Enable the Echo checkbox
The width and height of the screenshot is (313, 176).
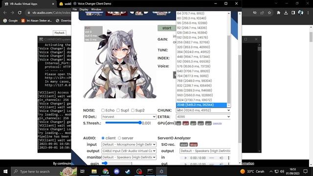pos(103,110)
